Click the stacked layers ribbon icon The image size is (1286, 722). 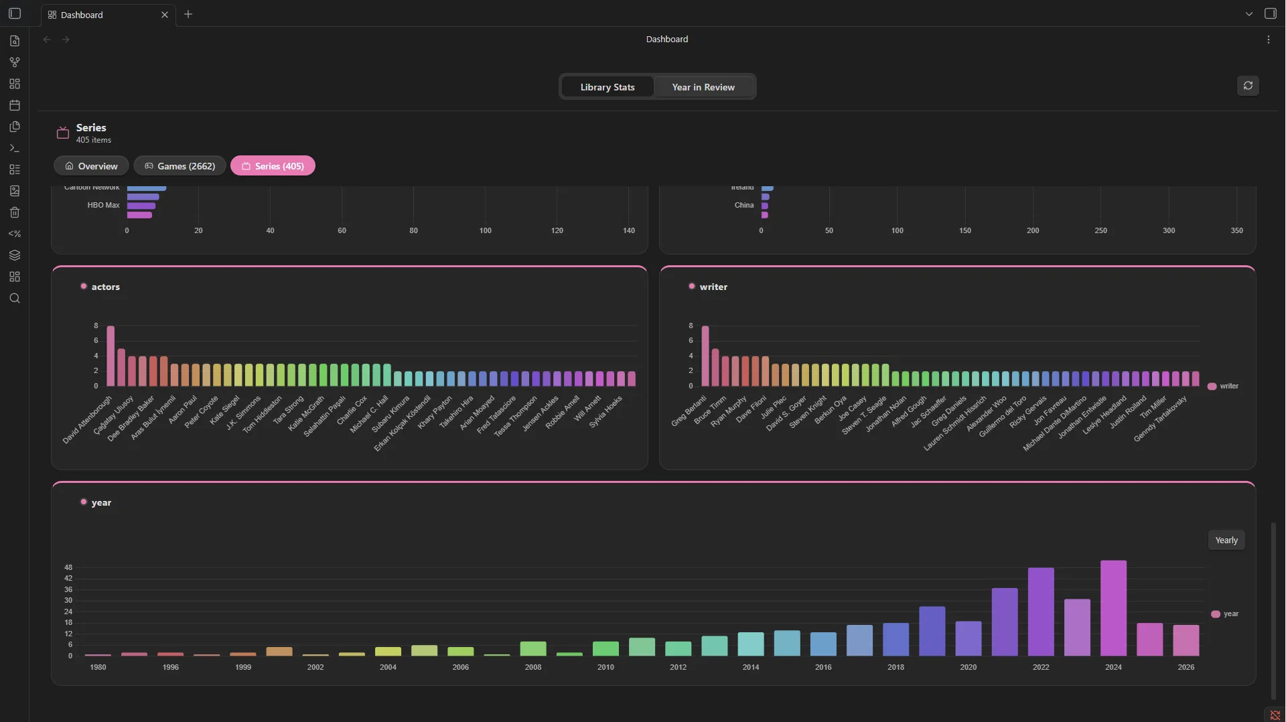coord(15,255)
